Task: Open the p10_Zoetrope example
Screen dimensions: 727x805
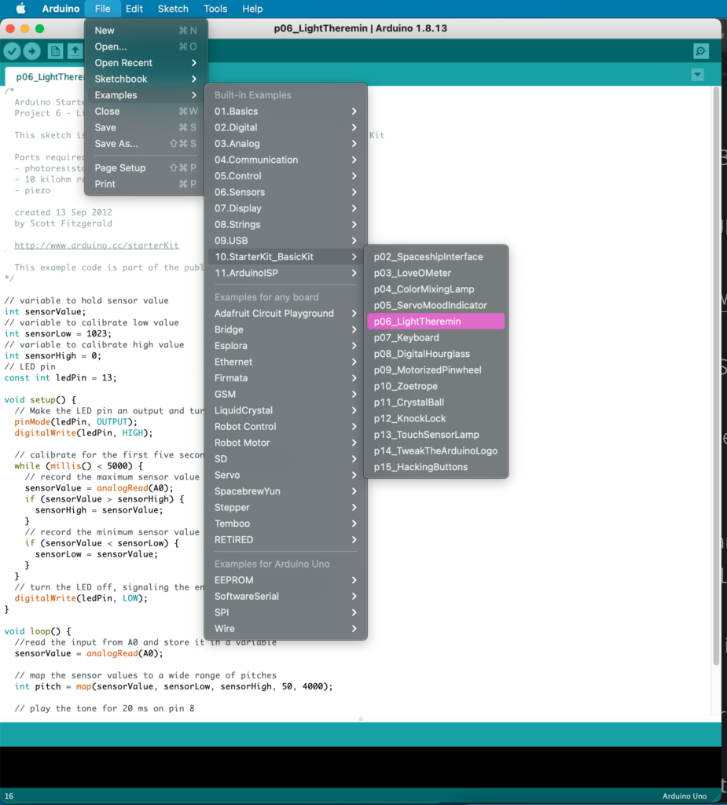Action: (436, 386)
